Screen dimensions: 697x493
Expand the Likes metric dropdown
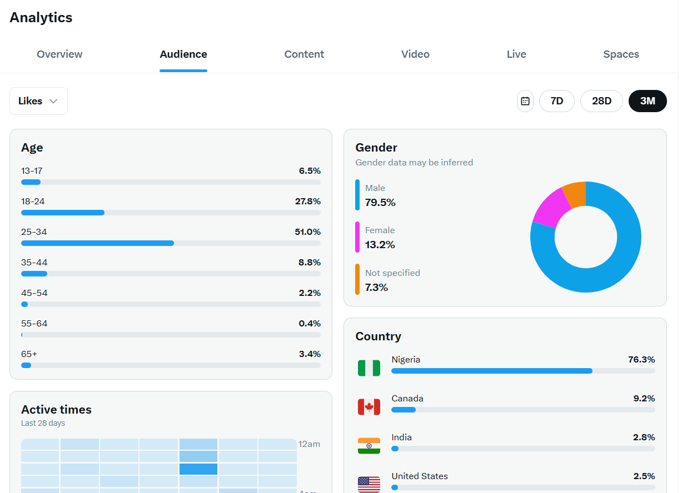click(38, 101)
